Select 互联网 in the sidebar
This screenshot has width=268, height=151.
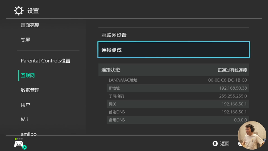tap(28, 75)
